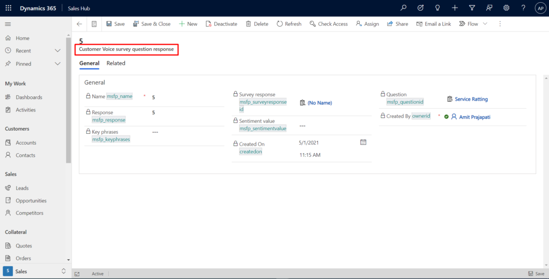Screen dimensions: 549x279
Task: Expand the Pinned section chevron
Action: tap(57, 64)
